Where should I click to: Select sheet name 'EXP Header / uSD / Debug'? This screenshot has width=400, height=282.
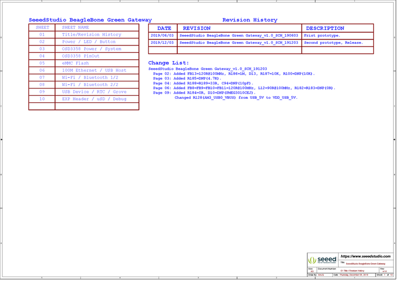94,99
